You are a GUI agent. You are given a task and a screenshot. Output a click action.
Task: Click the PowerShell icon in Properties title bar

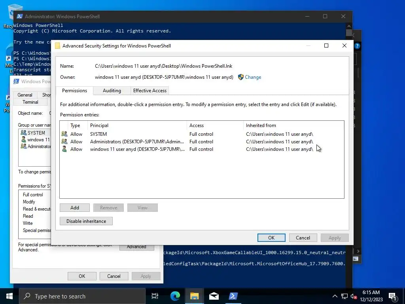(x=16, y=82)
